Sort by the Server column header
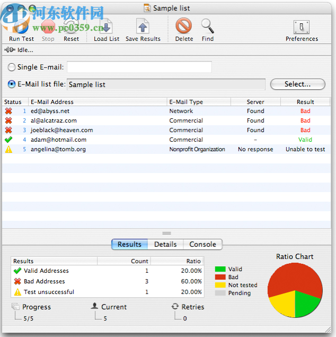Viewport: 336px width, 337px height. click(255, 102)
